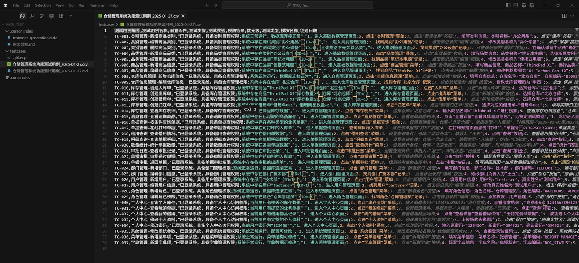The width and height of the screenshot is (579, 263).
Task: Click the lines icon next to .cursorrules
Action: pyautogui.click(x=7, y=77)
